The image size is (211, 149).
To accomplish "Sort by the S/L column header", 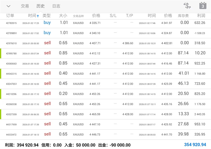I will pos(113,16).
